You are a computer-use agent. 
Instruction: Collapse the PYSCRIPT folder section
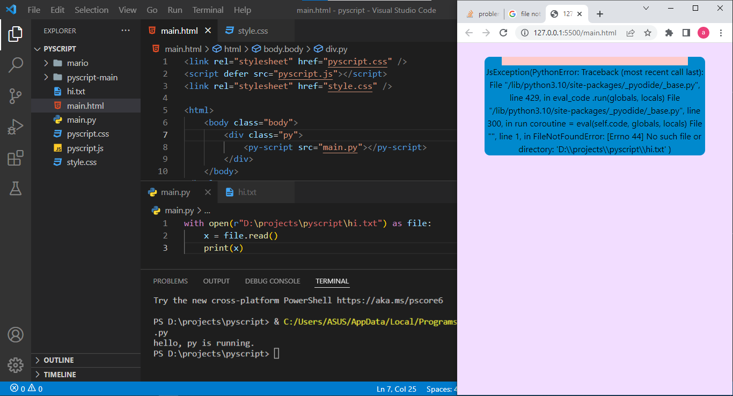pos(86,49)
